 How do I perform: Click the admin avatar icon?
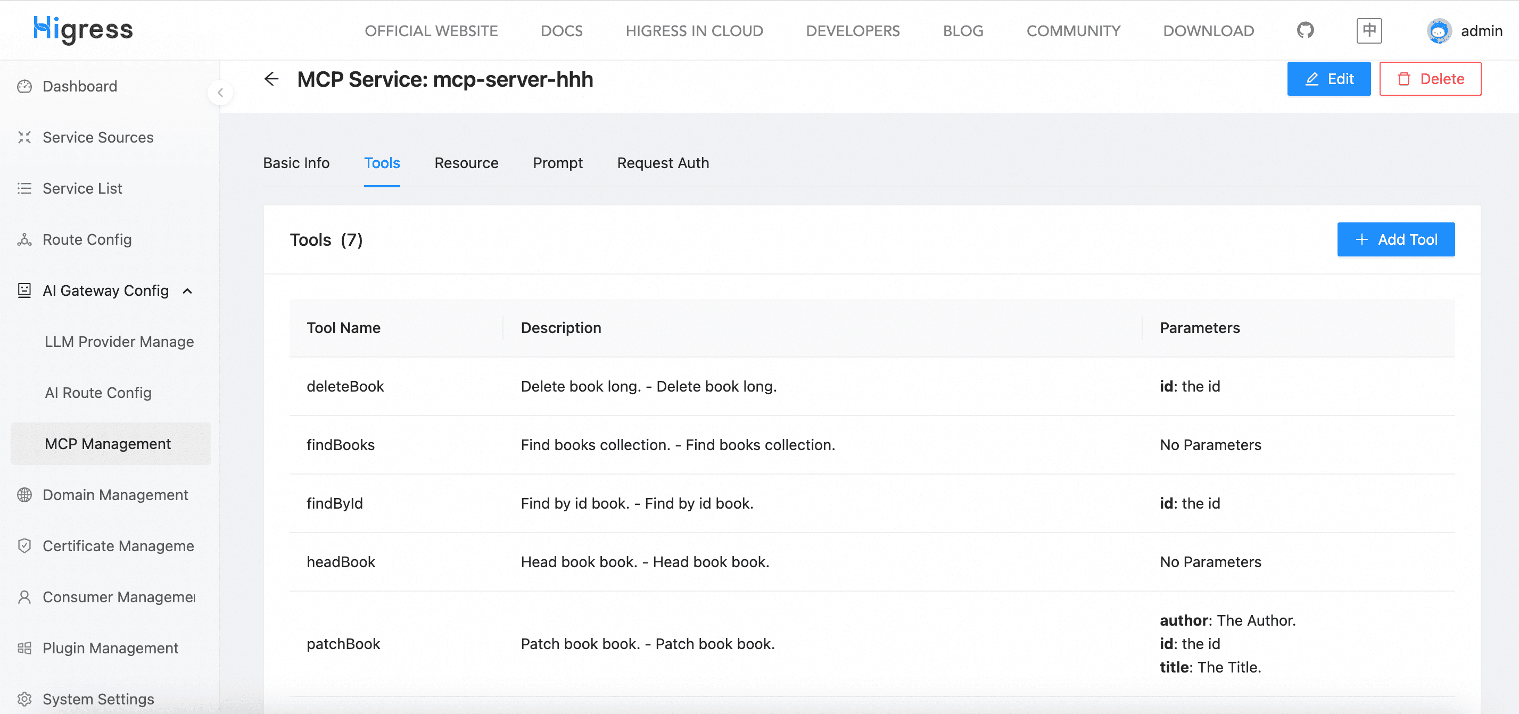pyautogui.click(x=1439, y=31)
